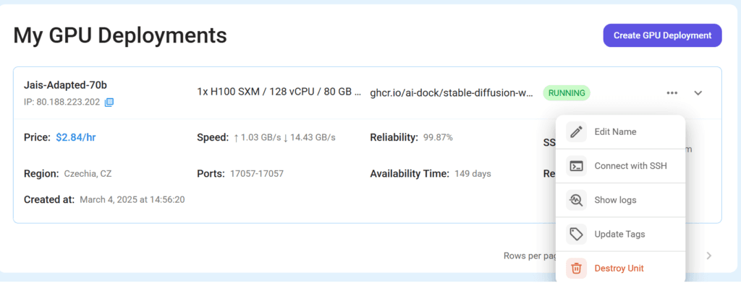Collapse the deployment details chevron
The image size is (741, 283).
[698, 93]
